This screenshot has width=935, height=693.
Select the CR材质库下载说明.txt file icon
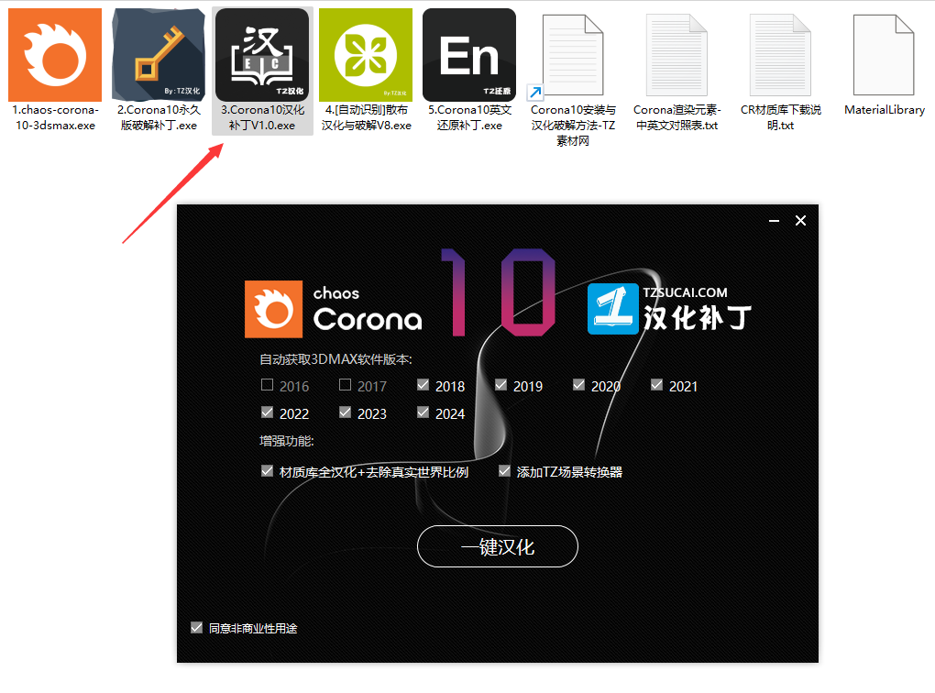tap(781, 56)
